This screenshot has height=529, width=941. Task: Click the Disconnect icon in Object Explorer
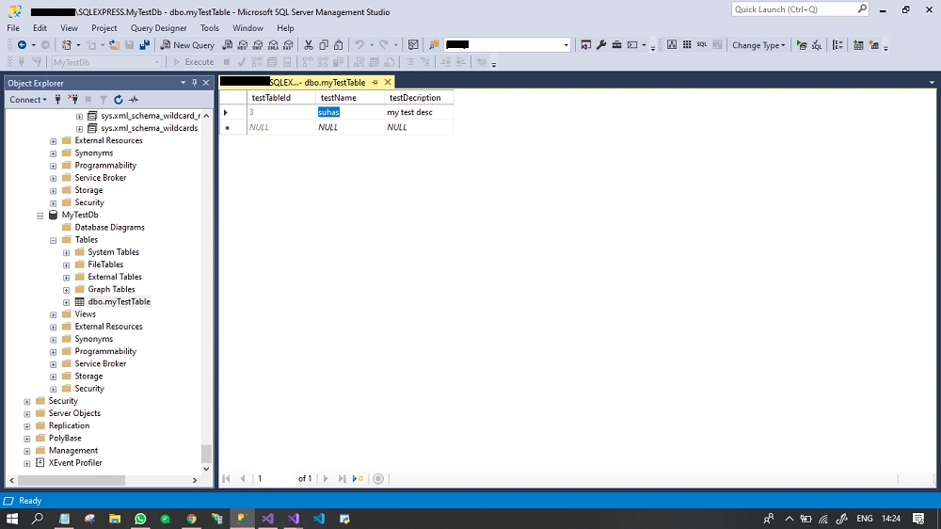[73, 100]
